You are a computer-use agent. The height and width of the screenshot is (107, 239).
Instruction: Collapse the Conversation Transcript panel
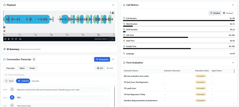[x=113, y=59]
